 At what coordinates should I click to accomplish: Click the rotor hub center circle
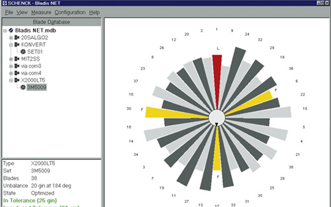217,118
